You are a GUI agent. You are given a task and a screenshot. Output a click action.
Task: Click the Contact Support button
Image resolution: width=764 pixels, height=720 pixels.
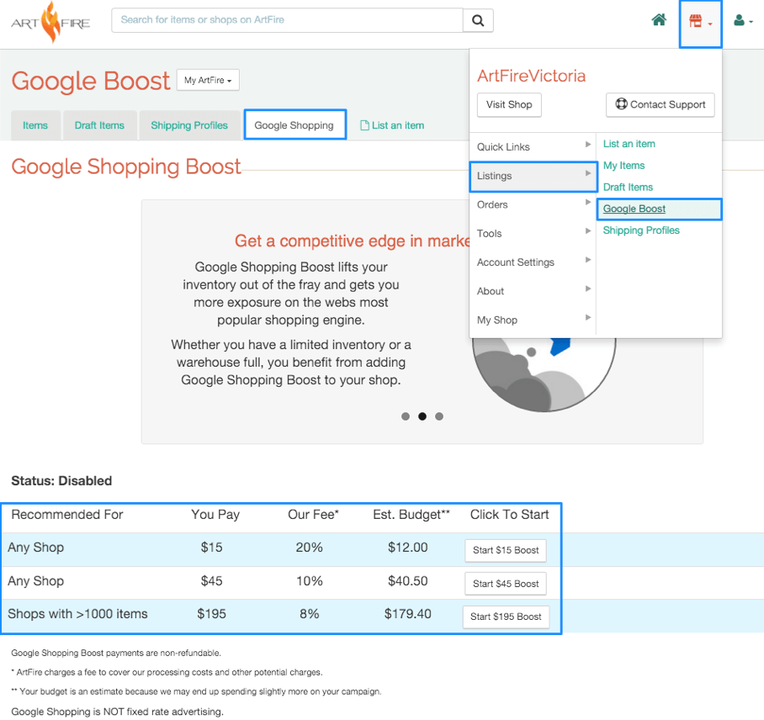[661, 105]
